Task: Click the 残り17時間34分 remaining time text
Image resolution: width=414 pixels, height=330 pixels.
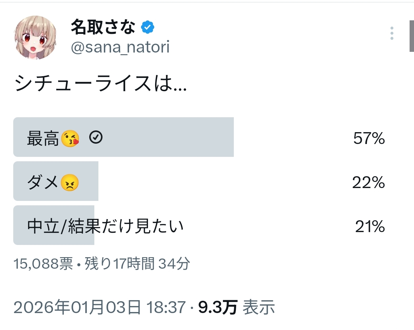Action: tap(137, 264)
